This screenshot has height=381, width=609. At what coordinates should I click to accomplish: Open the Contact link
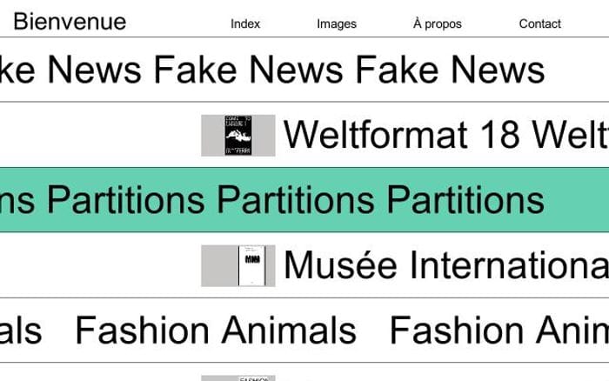(540, 23)
